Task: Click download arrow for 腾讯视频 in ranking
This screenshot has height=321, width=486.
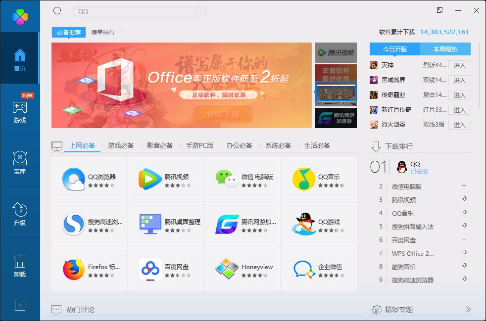Action: click(464, 199)
